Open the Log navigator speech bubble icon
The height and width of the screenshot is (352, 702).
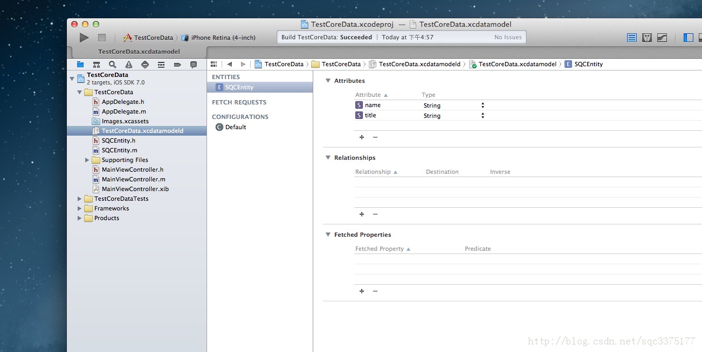pos(194,65)
